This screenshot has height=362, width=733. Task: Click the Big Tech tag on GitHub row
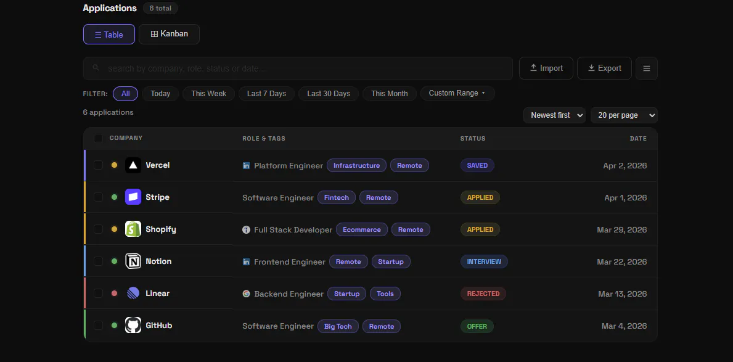coord(338,326)
